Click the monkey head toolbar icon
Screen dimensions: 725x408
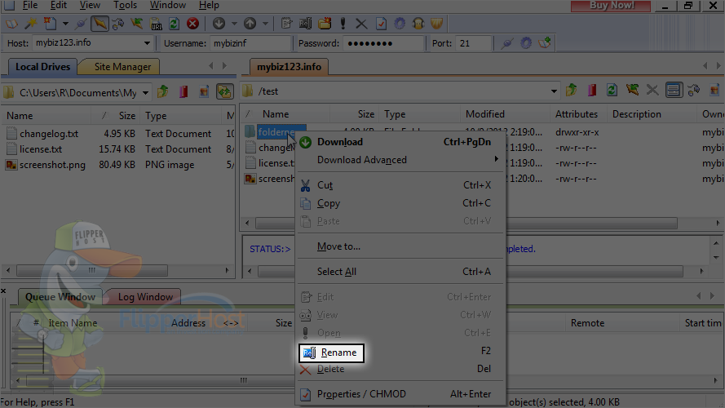pos(418,23)
